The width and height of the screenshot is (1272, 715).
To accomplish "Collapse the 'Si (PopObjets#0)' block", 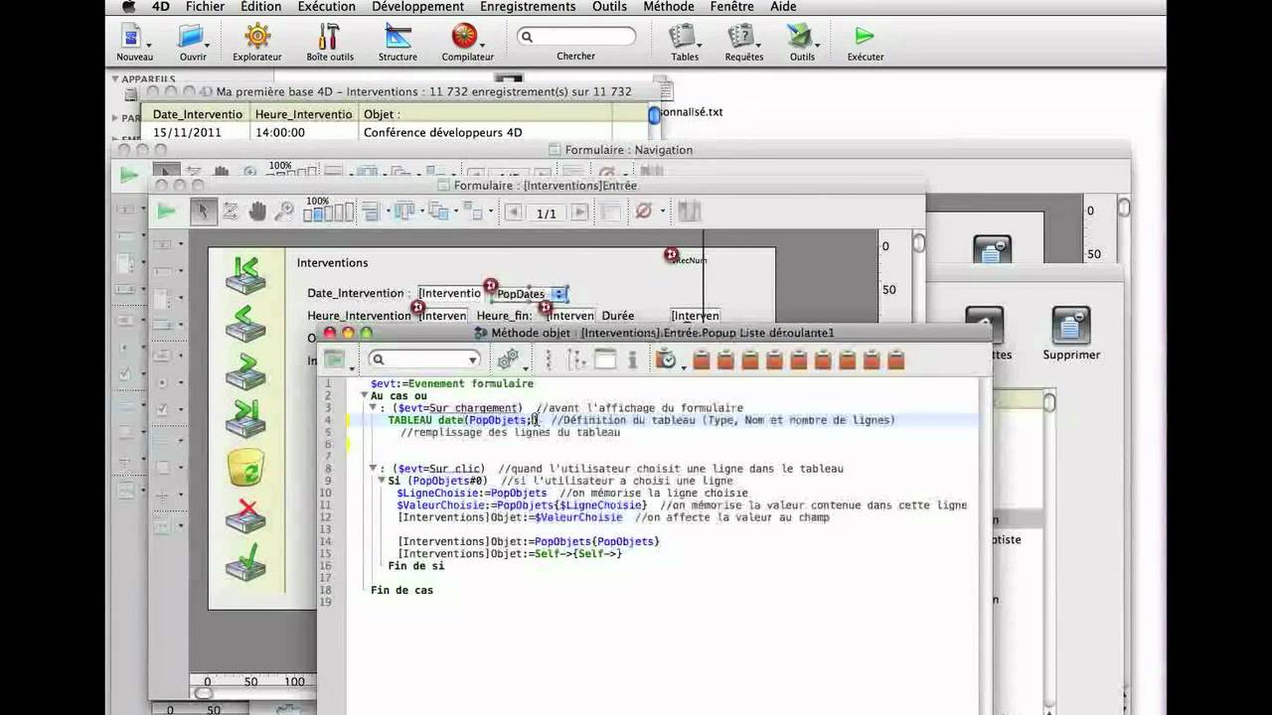I will 381,481.
